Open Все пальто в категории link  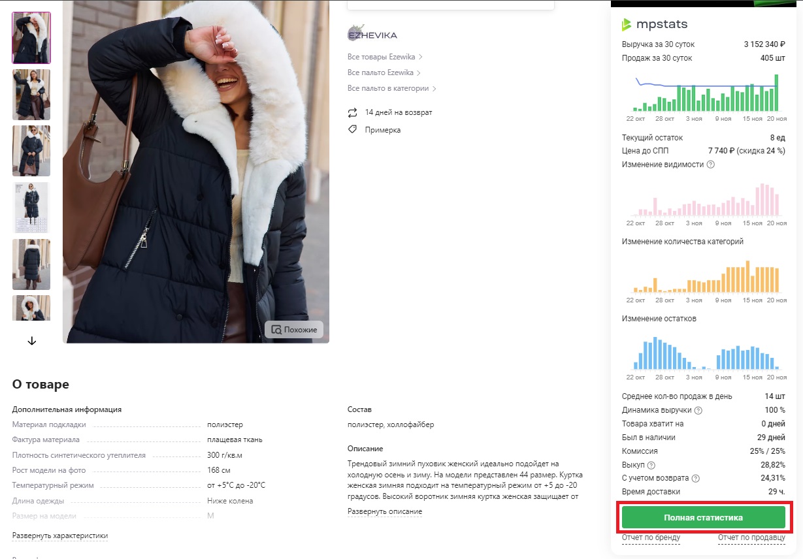391,88
